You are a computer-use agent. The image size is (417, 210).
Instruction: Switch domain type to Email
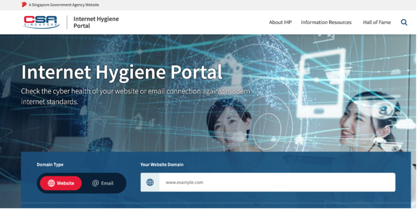(x=103, y=183)
